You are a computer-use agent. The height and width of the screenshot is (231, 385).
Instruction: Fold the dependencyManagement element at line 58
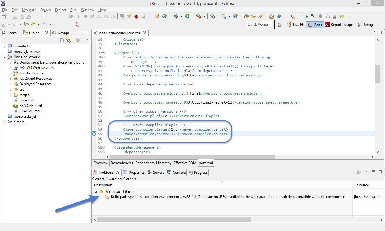point(104,147)
